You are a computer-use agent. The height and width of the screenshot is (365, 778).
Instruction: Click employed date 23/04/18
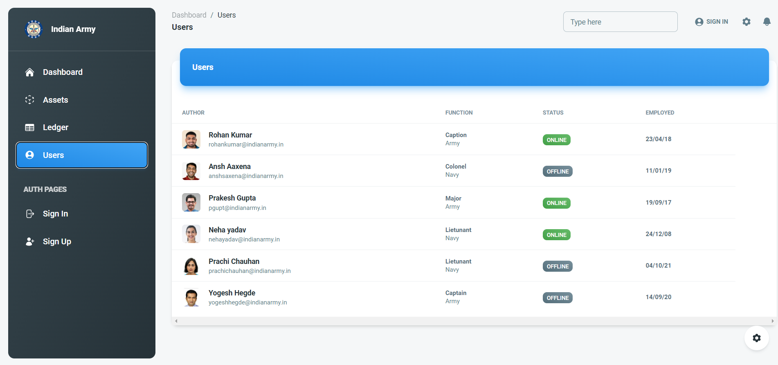(659, 139)
